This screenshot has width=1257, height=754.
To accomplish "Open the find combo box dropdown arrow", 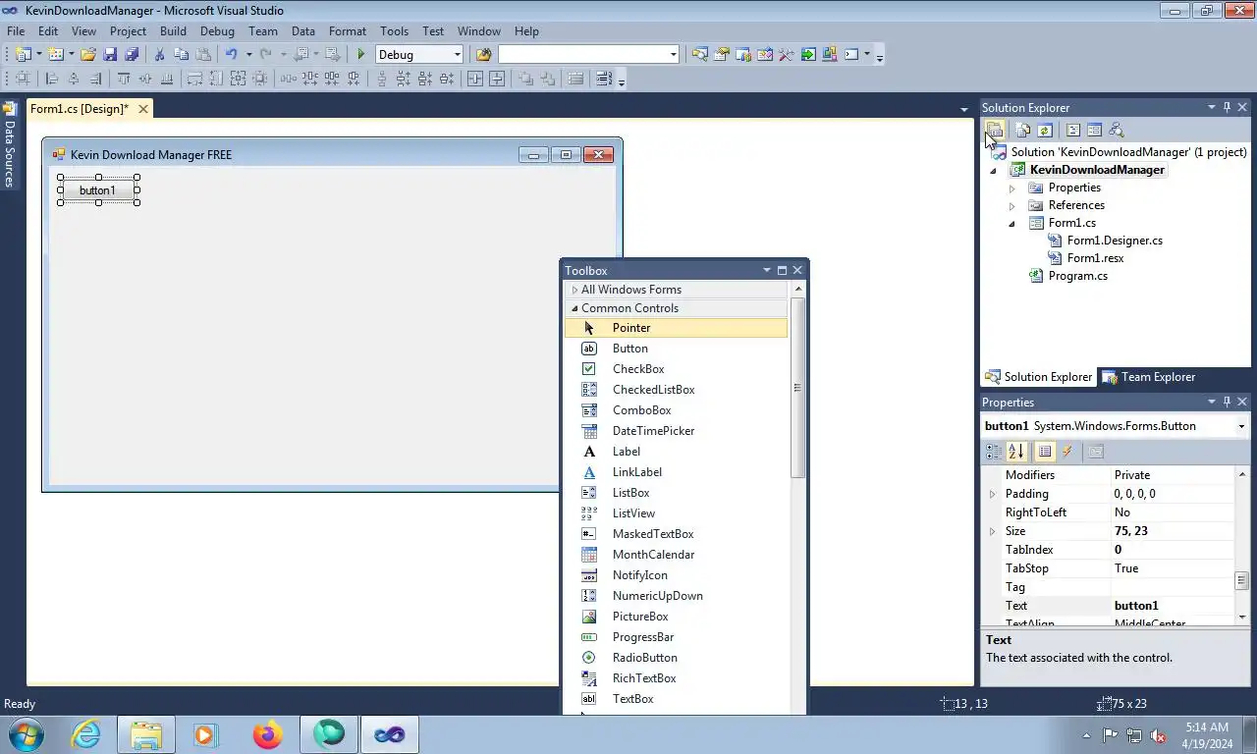I will (673, 55).
